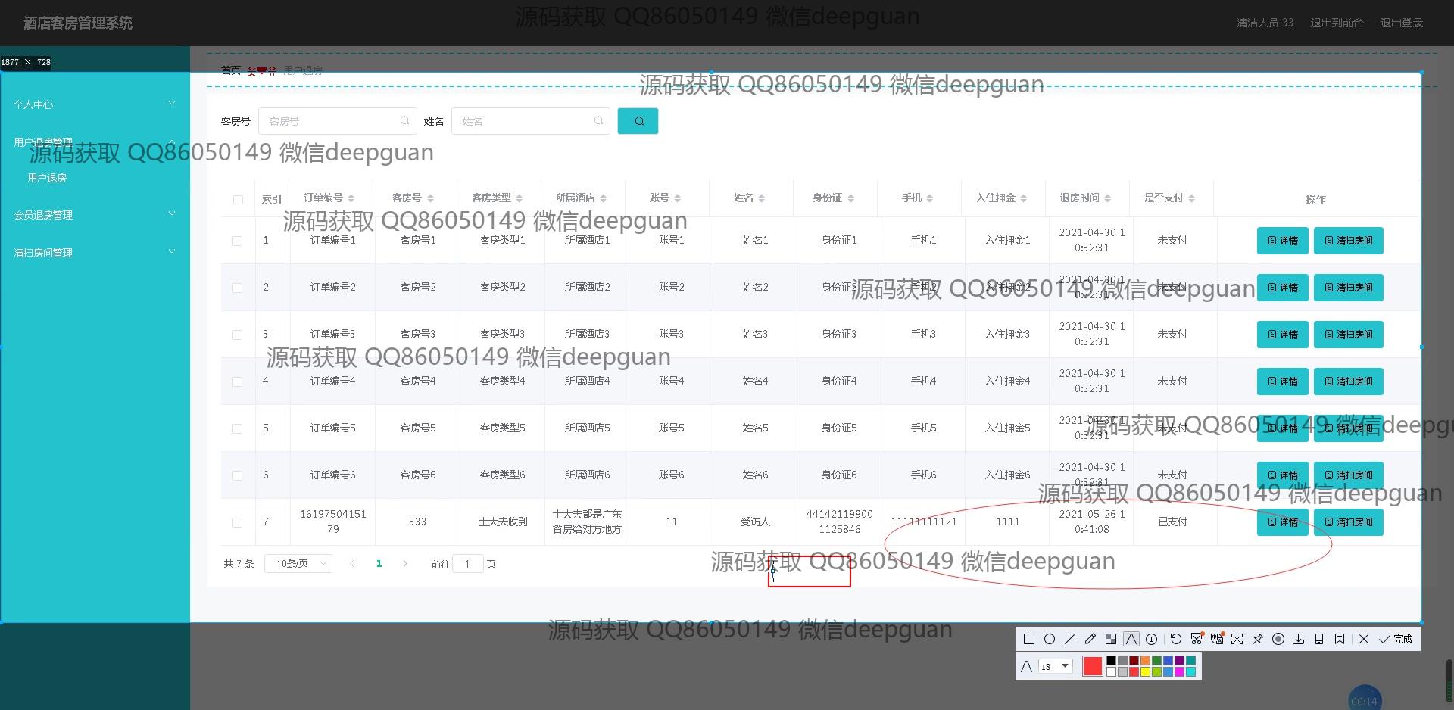Click the scissors screenshot icon
Screen dimensions: 1454x710
tap(1197, 639)
